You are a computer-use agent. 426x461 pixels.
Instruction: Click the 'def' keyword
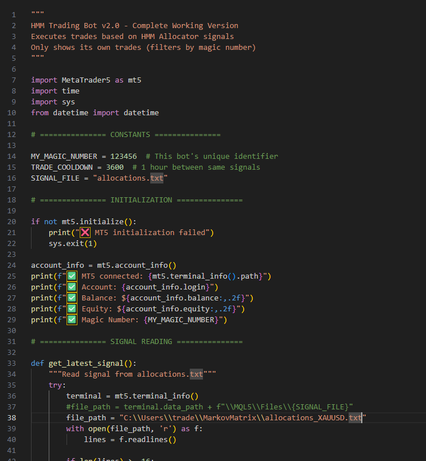[37, 364]
